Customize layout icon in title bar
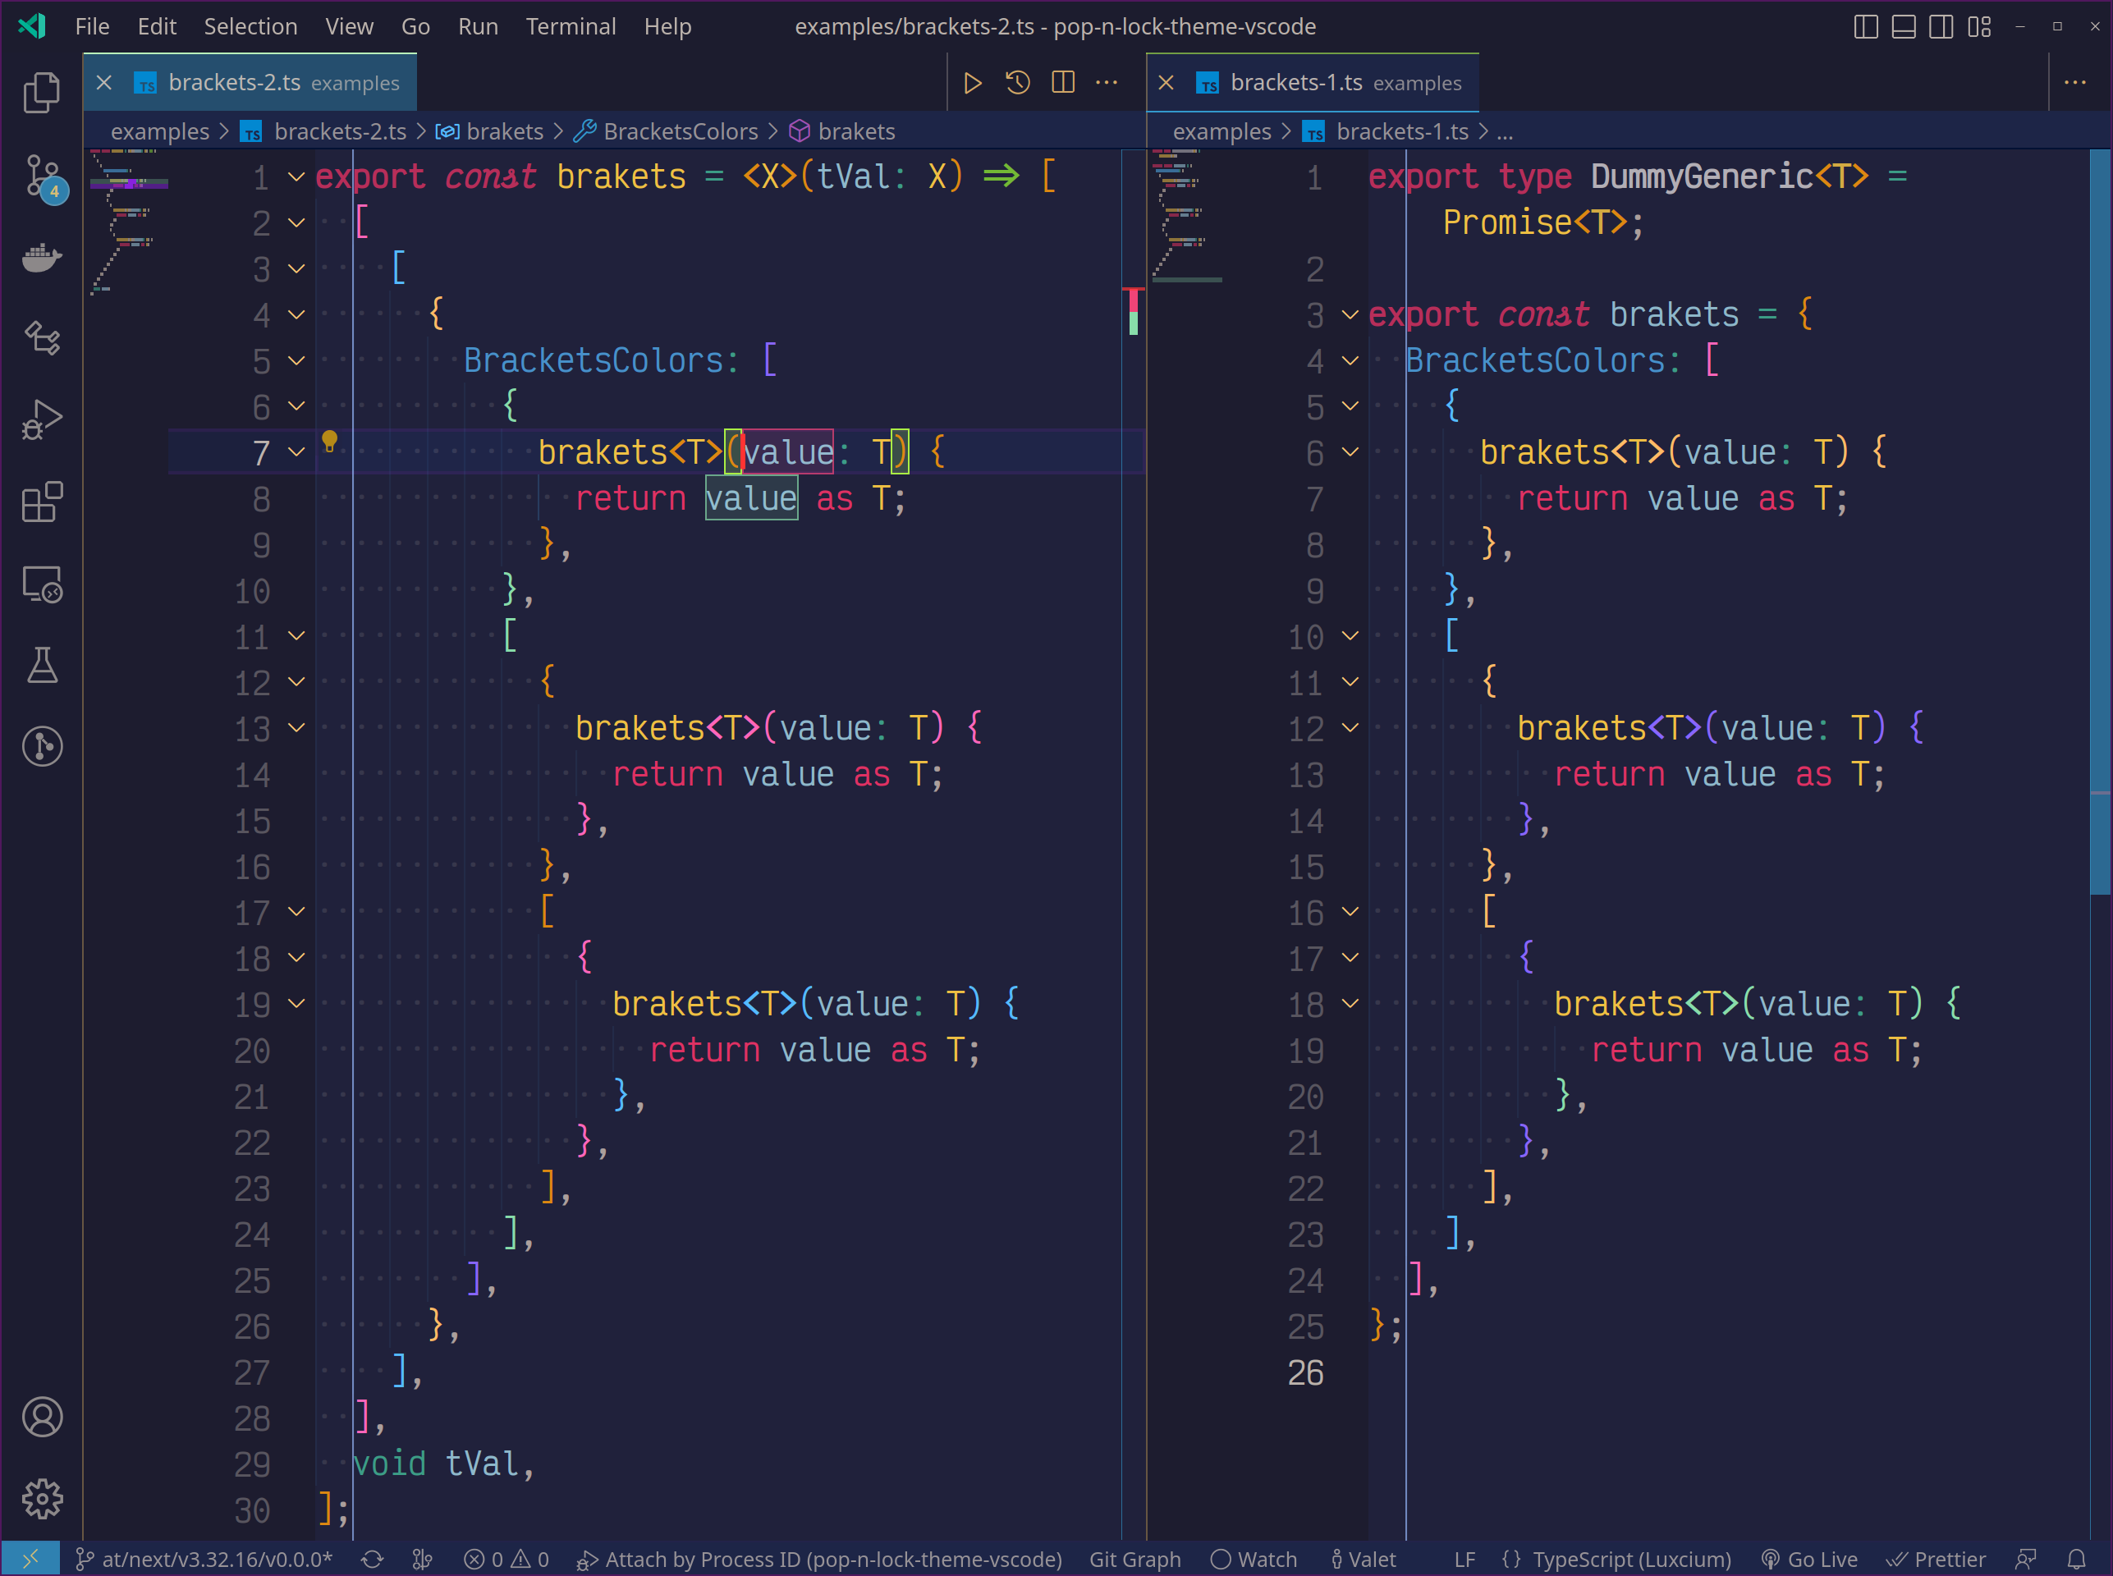 pos(1979,27)
